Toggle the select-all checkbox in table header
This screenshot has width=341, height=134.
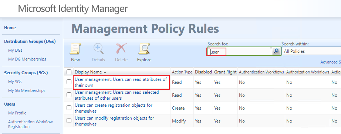[69, 72]
